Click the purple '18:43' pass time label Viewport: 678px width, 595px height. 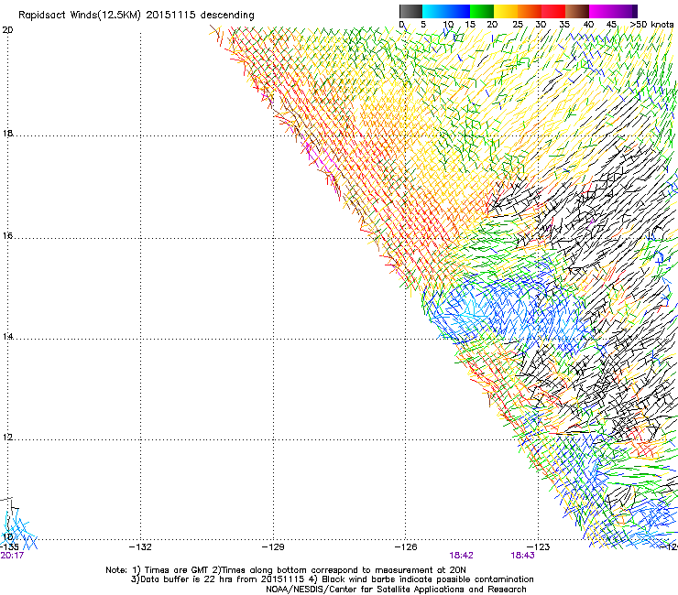[523, 556]
